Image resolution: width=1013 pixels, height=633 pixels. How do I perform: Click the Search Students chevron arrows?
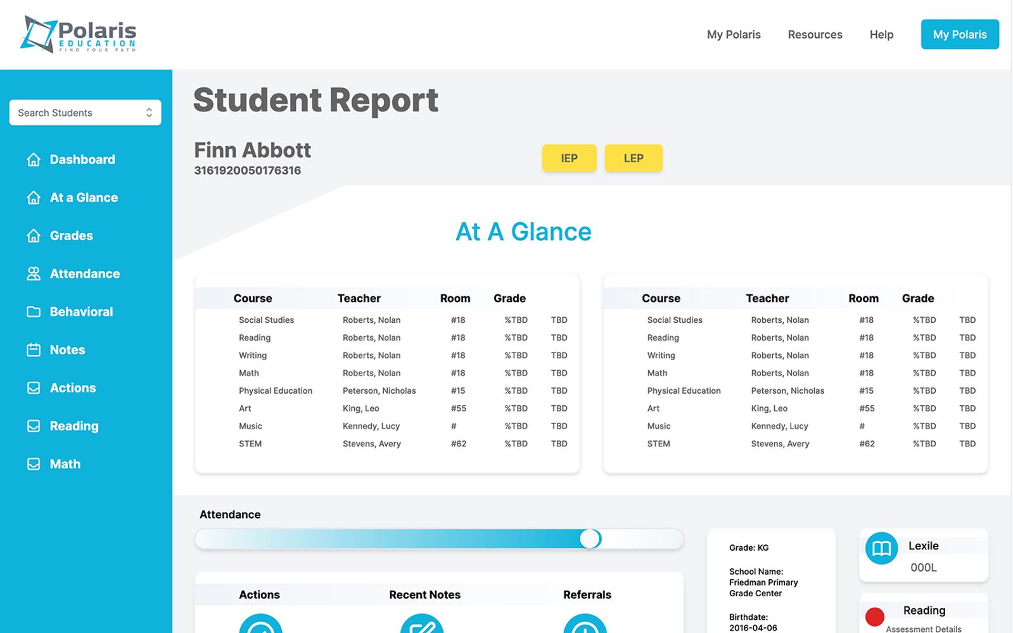[x=149, y=113]
